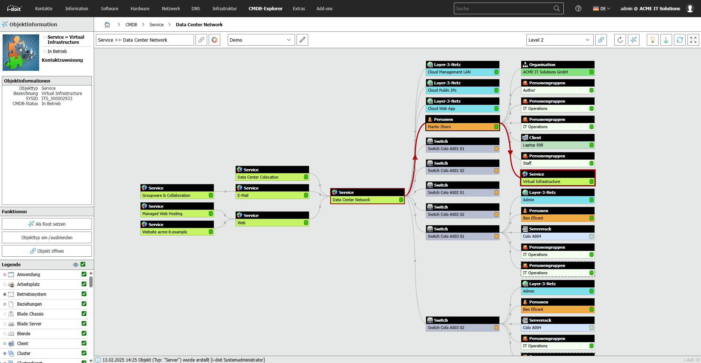Open the DE language selector
The height and width of the screenshot is (363, 701).
pos(601,8)
